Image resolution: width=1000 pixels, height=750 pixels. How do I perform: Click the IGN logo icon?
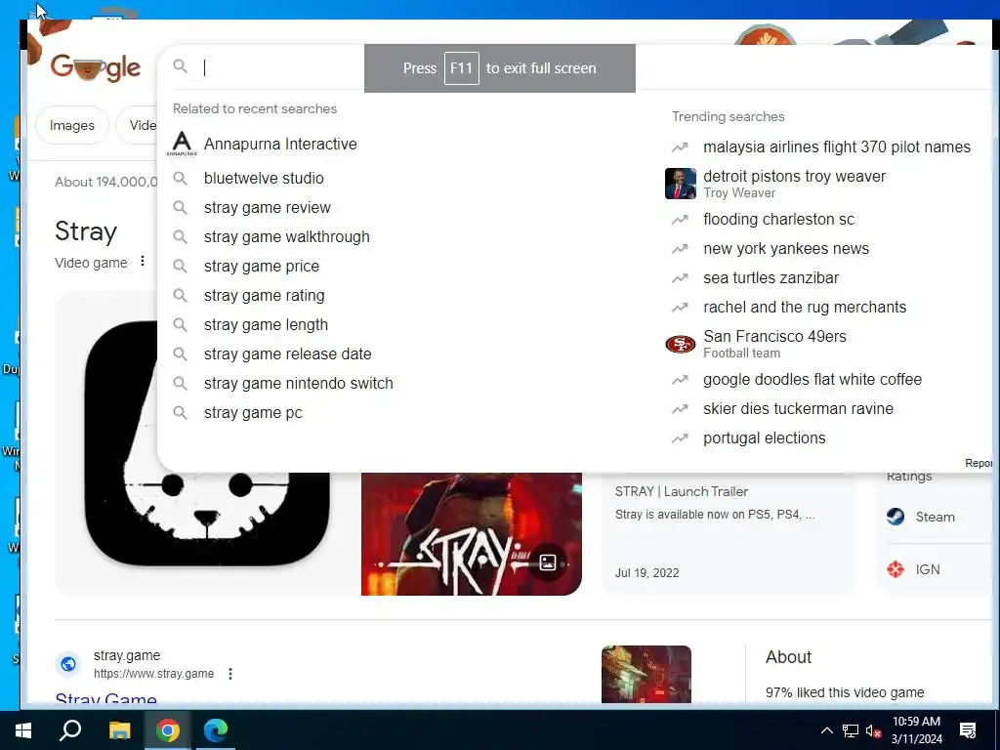tap(896, 569)
